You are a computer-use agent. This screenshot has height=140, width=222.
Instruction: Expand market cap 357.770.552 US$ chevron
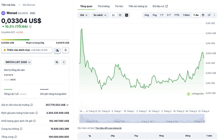click(x=68, y=105)
